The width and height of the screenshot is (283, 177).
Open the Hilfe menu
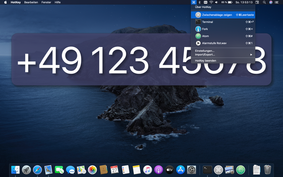tap(58, 2)
